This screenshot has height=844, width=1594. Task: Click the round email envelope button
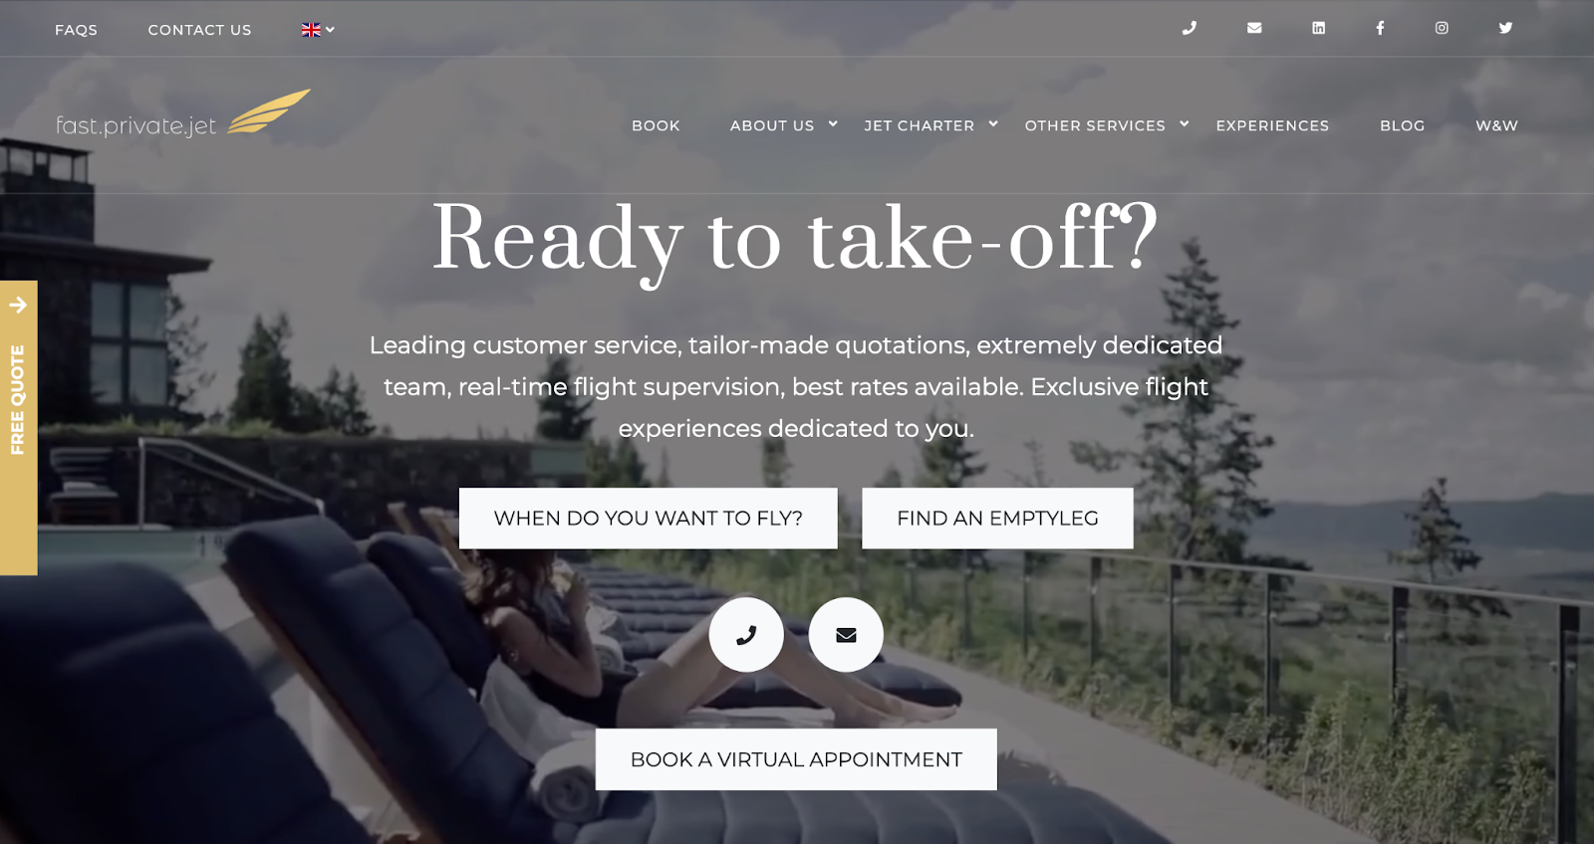click(846, 635)
